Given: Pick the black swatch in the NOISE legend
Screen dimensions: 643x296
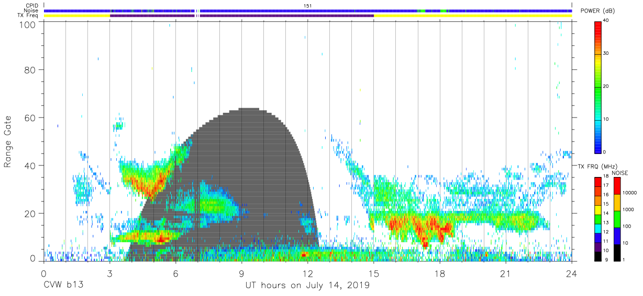Looking at the screenshot, I should [617, 253].
